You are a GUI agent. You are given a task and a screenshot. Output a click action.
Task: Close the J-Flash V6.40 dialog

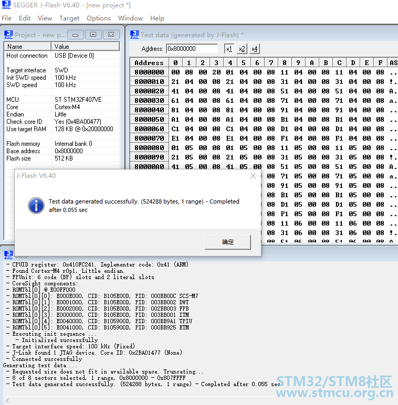pos(253,176)
